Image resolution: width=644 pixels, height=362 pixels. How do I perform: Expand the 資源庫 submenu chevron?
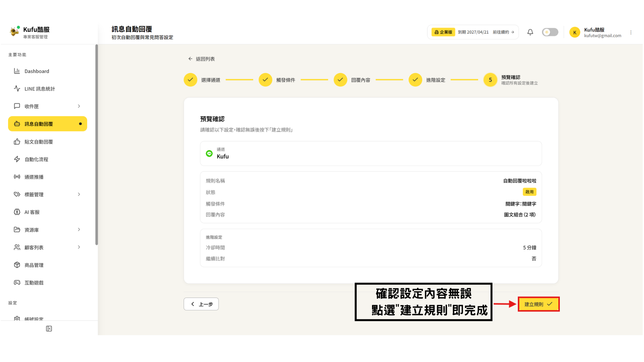click(x=79, y=230)
